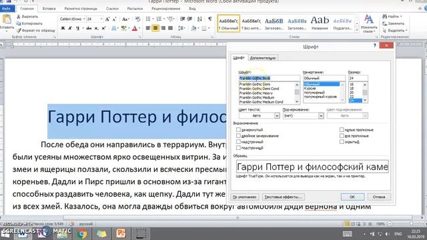Click the bulleted list icon
427x240 pixels.
[x=148, y=19]
